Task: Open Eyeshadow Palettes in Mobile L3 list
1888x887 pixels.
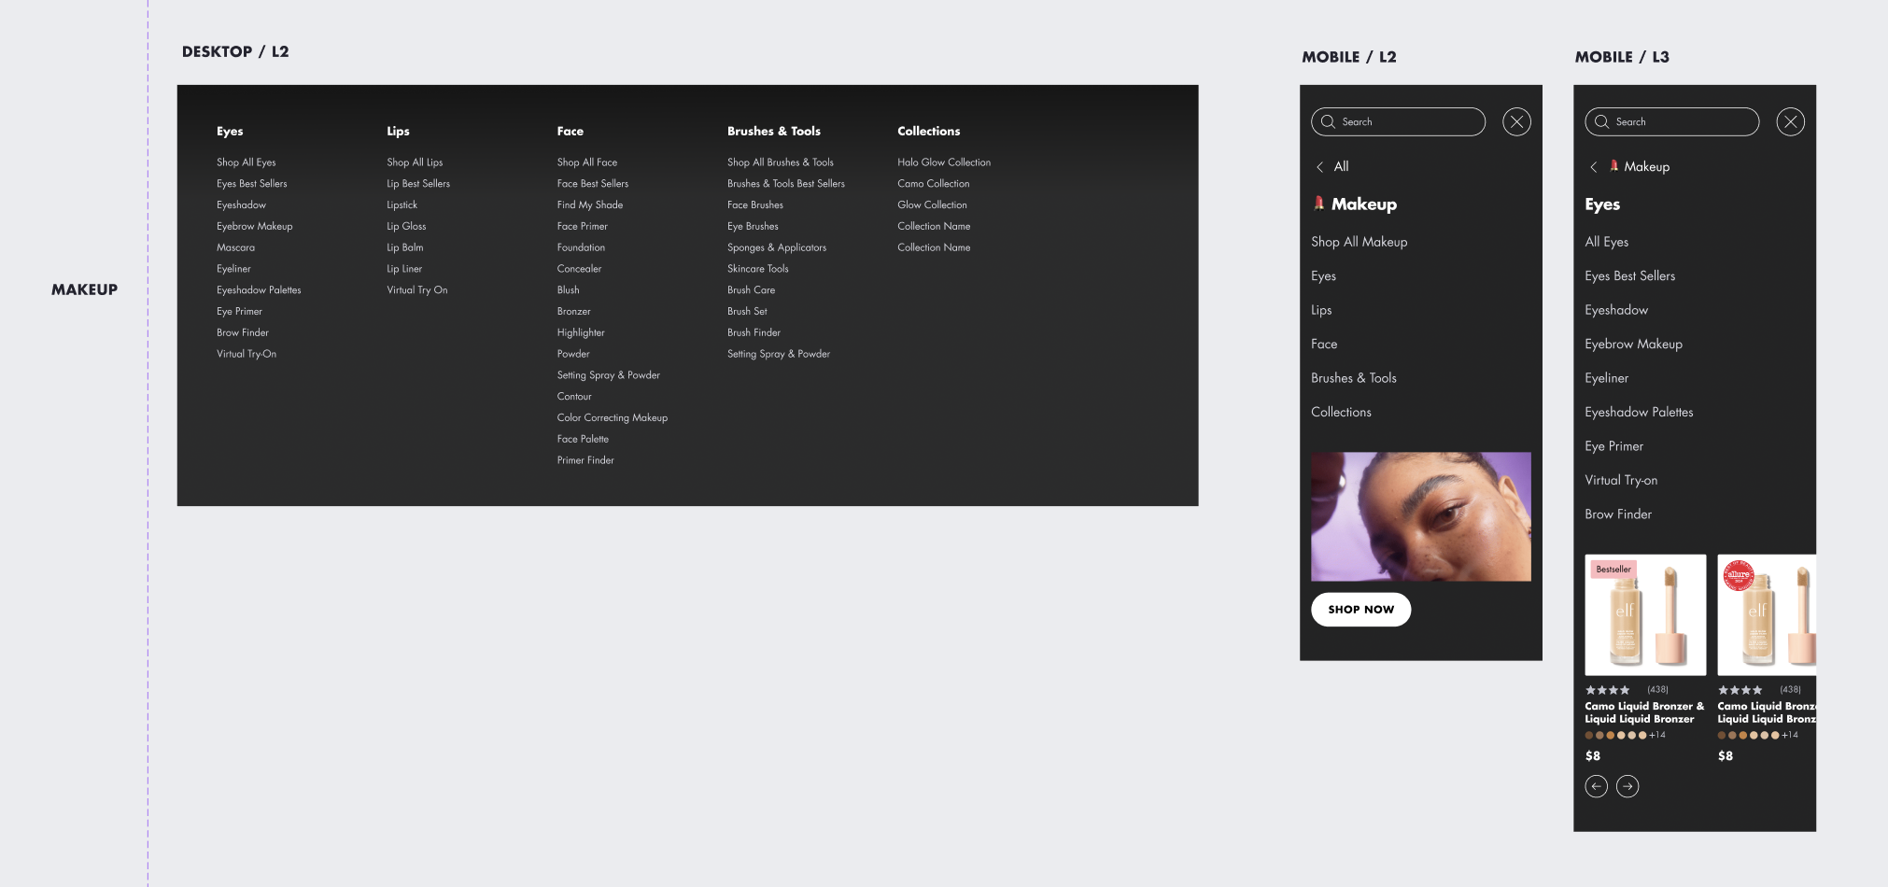Action: [1638, 413]
